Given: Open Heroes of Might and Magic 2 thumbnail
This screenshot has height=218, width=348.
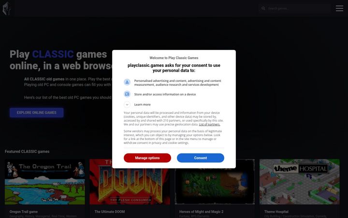Looking at the screenshot, I should pos(215,182).
